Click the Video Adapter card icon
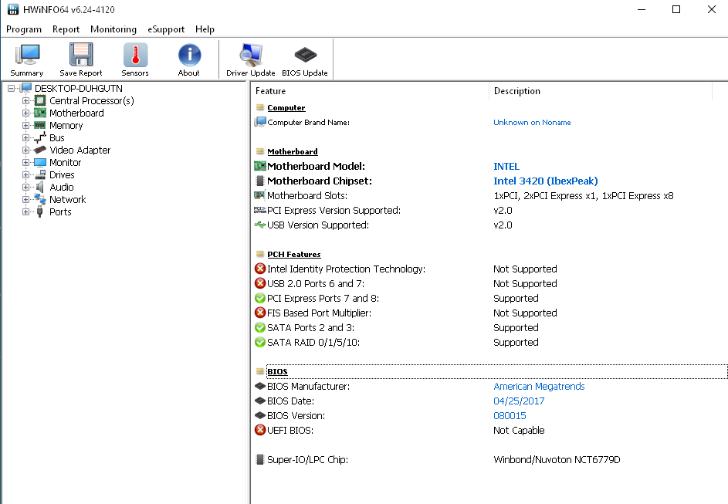The width and height of the screenshot is (728, 504). 40,150
